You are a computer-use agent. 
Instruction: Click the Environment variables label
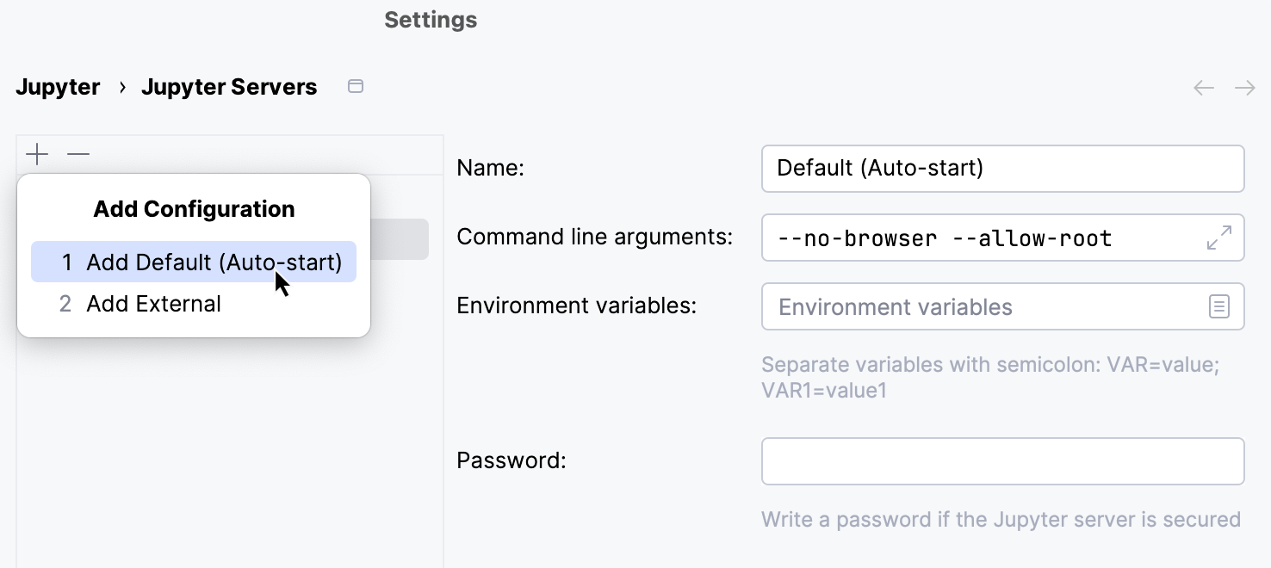coord(576,306)
